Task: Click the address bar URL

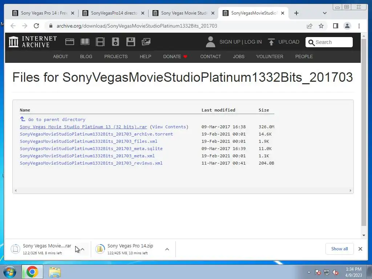Action: (137, 26)
